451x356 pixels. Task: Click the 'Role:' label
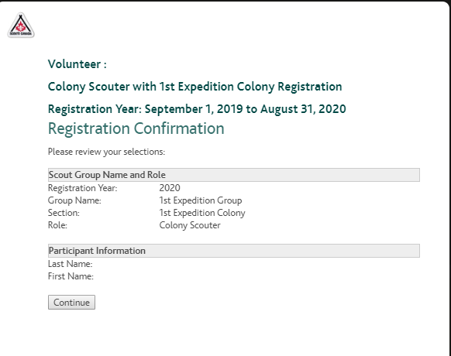(57, 225)
